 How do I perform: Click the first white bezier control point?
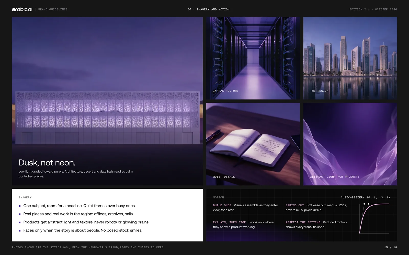coord(364,204)
